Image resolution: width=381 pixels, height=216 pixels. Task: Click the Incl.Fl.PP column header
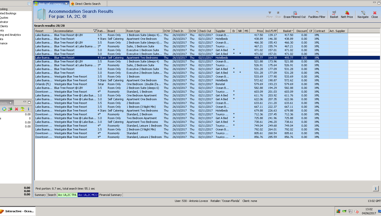[271, 31]
